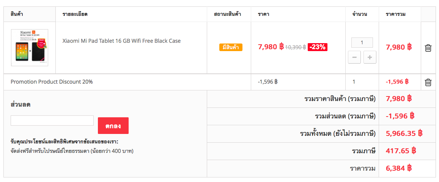Focus the ส่วนลด coupon code field
Image resolution: width=439 pixels, height=182 pixels.
tap(52, 121)
